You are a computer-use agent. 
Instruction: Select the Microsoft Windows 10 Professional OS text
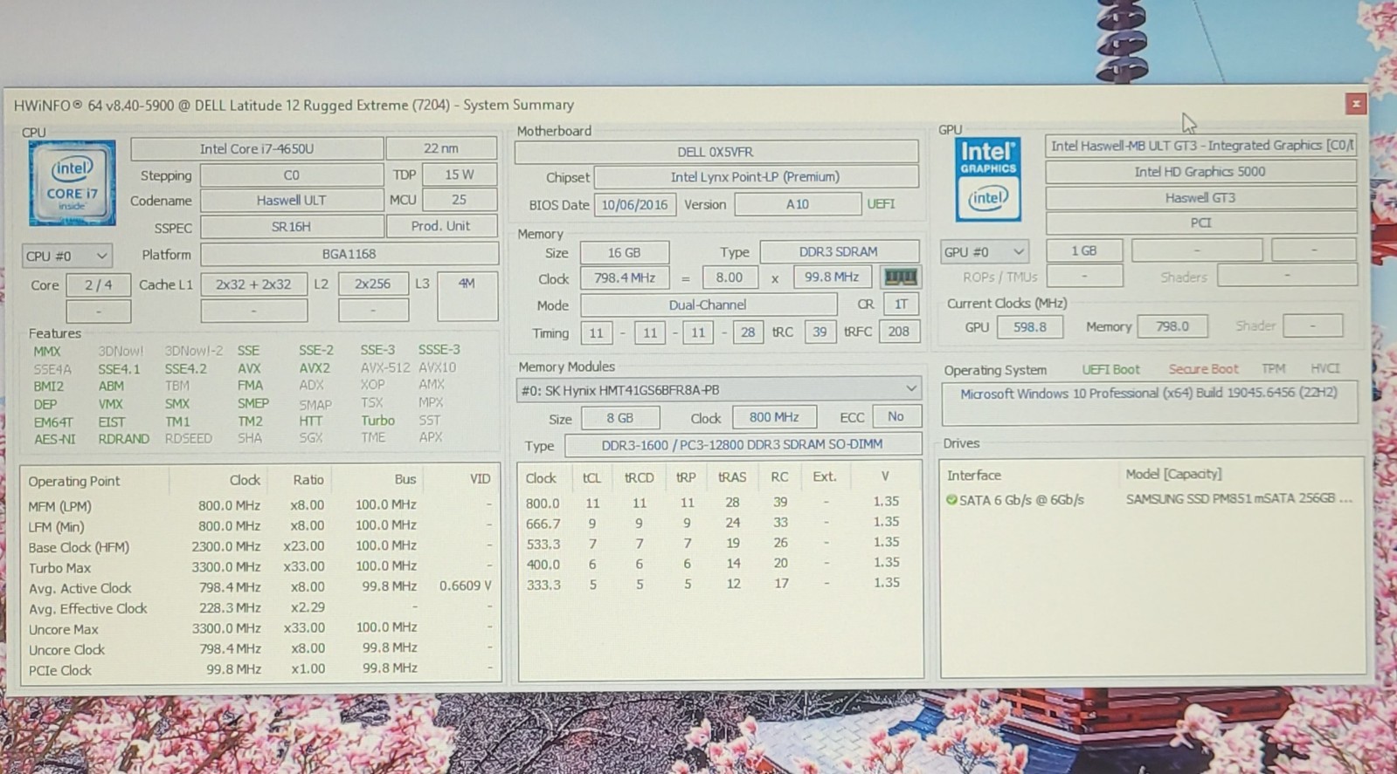[1149, 394]
